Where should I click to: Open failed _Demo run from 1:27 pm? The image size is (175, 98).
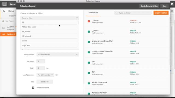point(127,21)
